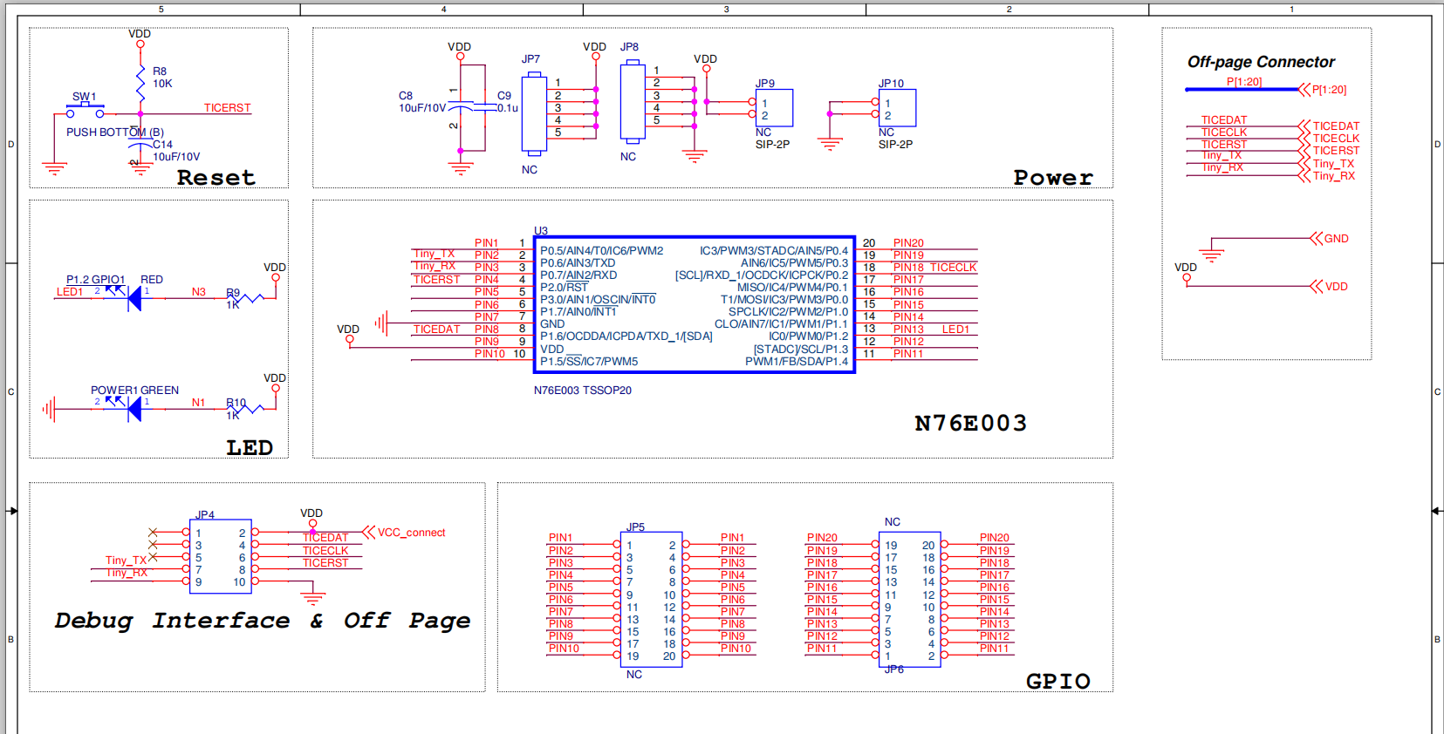Image resolution: width=1444 pixels, height=734 pixels.
Task: Select the SW1 push button symbol
Action: click(x=86, y=111)
